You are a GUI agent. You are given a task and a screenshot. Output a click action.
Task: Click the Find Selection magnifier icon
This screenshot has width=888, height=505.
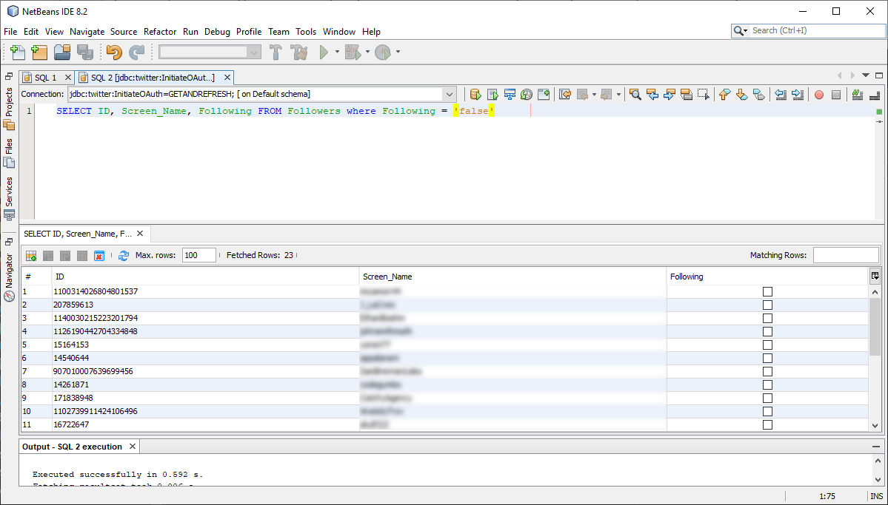click(635, 95)
